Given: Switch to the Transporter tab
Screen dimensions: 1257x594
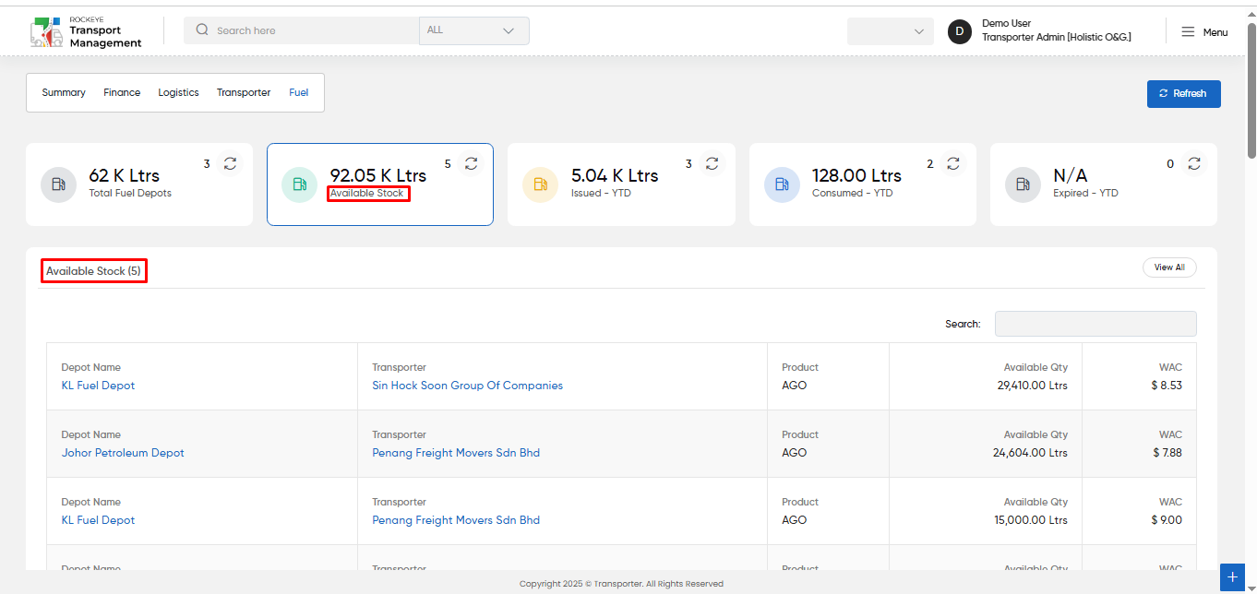Looking at the screenshot, I should coord(244,92).
